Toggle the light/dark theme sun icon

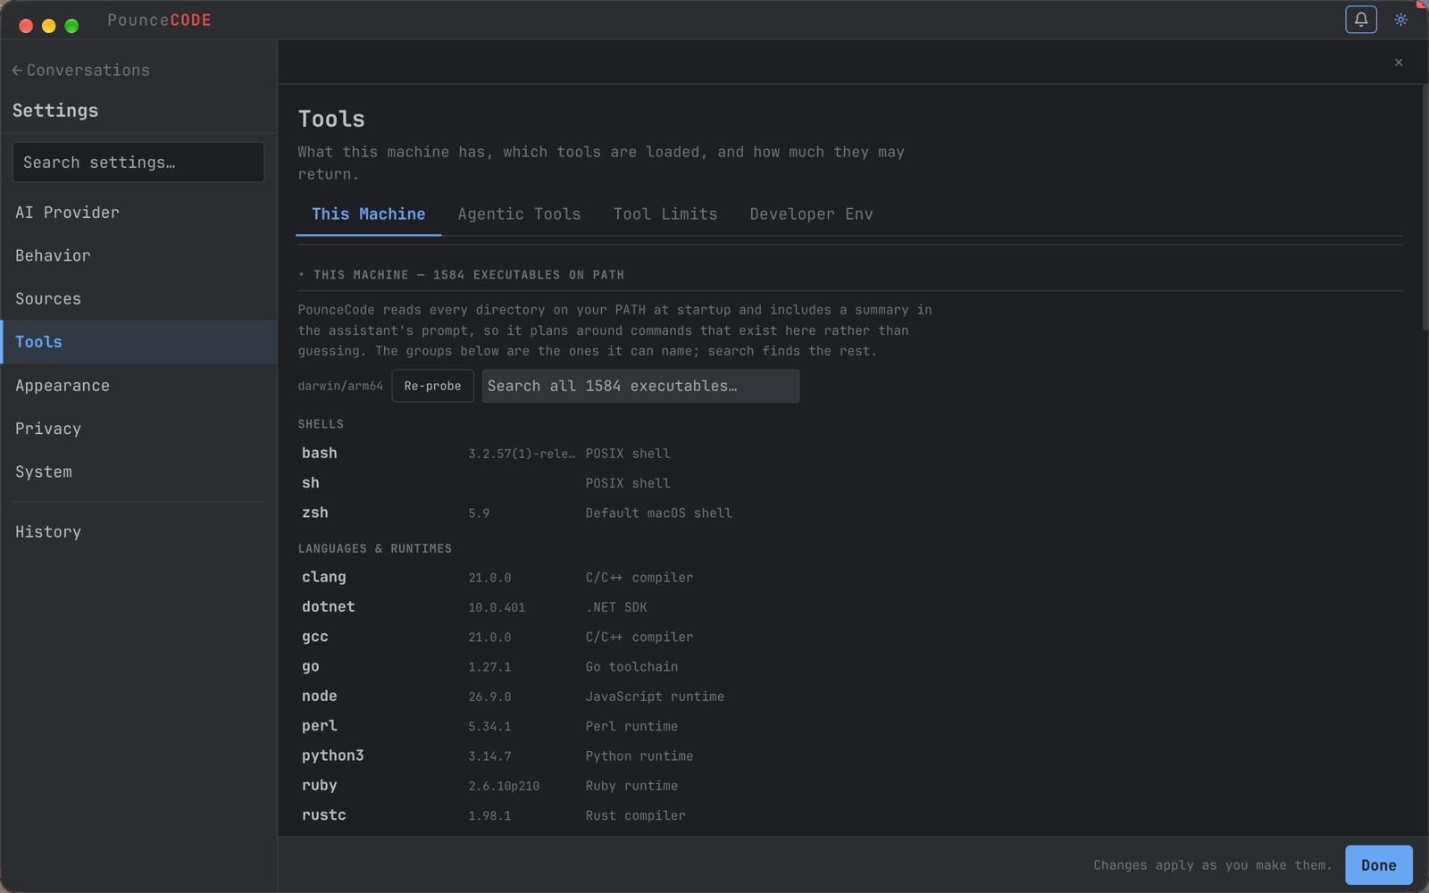pos(1400,20)
